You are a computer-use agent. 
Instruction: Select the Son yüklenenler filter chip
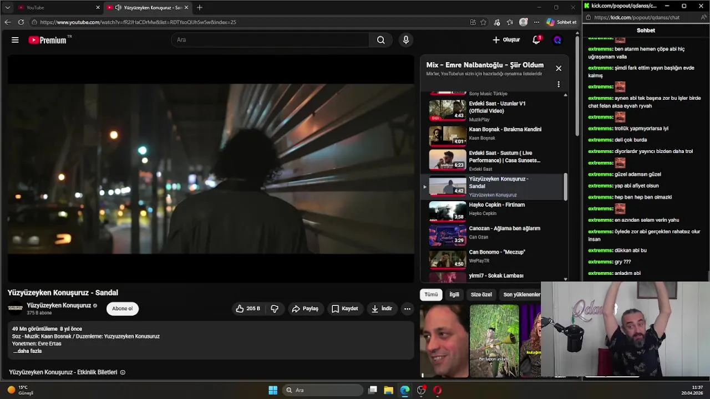point(521,294)
